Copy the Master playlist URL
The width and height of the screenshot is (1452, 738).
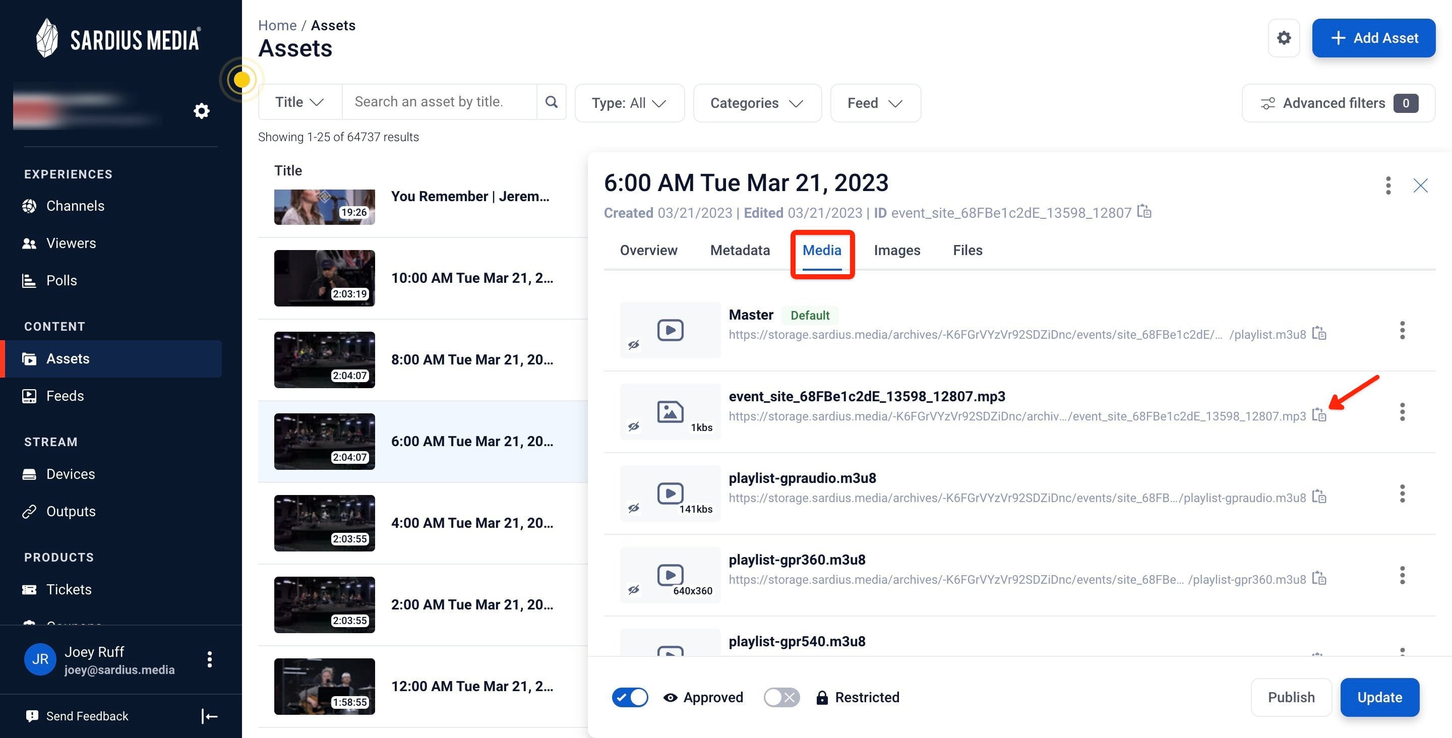tap(1319, 333)
